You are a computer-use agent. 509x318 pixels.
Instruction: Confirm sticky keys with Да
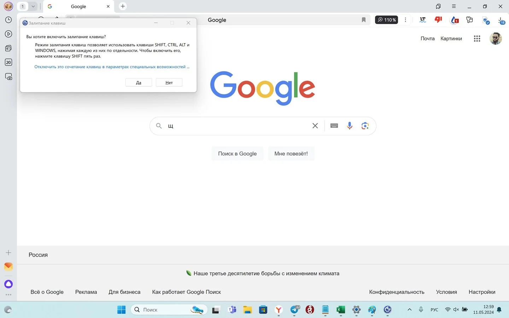pyautogui.click(x=139, y=82)
